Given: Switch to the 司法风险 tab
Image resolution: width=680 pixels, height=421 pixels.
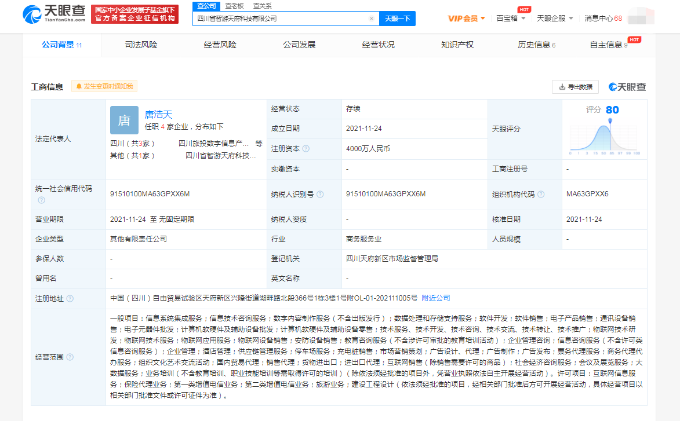Looking at the screenshot, I should click(141, 45).
